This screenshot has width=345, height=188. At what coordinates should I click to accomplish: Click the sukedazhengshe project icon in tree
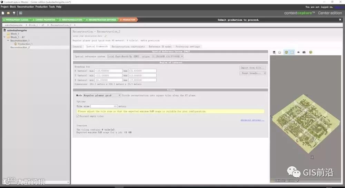pos(4,30)
